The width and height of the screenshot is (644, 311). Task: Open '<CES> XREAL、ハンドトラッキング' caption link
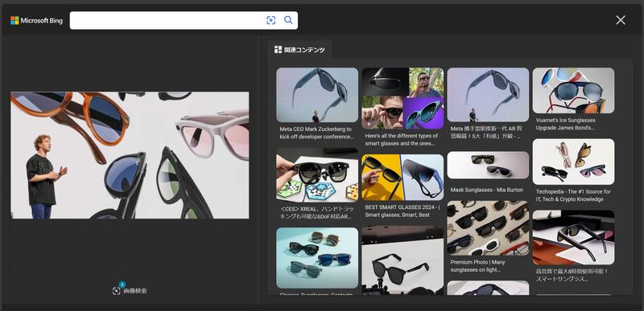coord(316,213)
